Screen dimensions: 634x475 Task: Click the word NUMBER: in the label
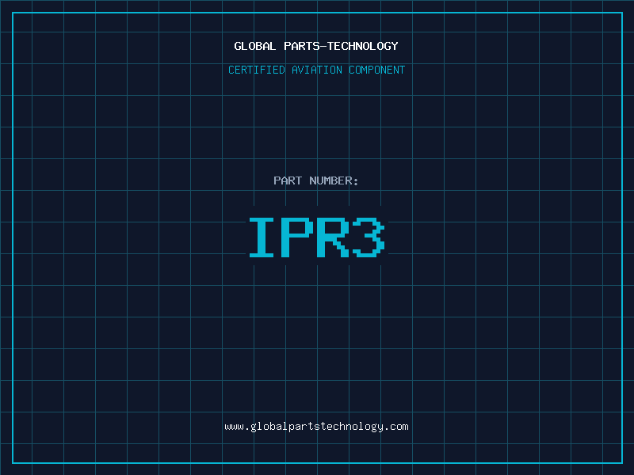tap(334, 181)
